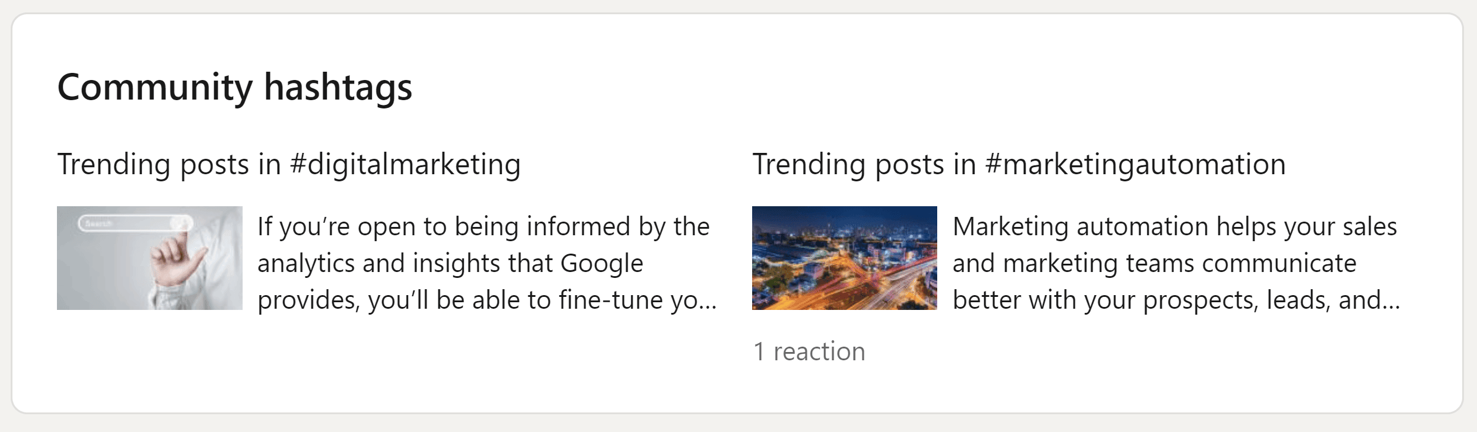
Task: Open the search bar hand thumbnail
Action: 149,258
